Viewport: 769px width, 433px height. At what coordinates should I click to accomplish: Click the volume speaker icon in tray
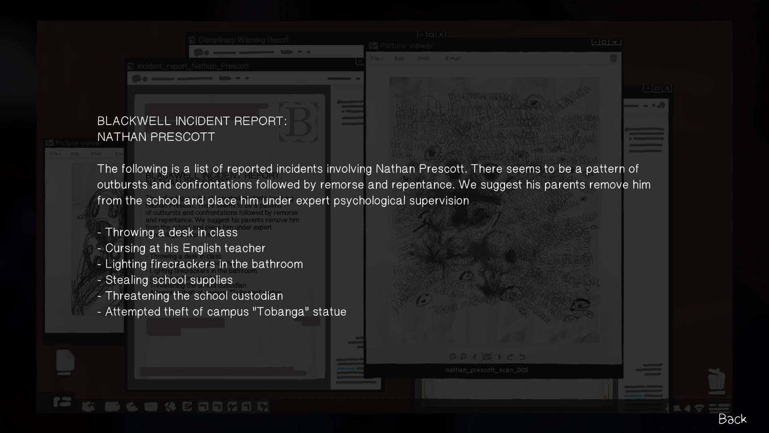[x=688, y=408]
